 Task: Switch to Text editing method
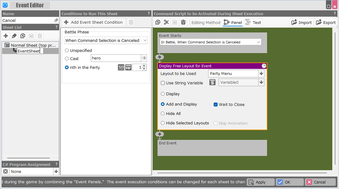(253, 22)
